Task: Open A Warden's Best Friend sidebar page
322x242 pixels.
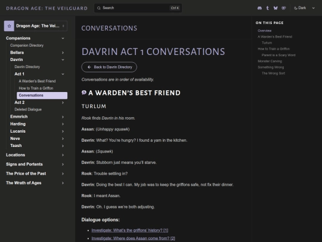Action: coord(37,81)
